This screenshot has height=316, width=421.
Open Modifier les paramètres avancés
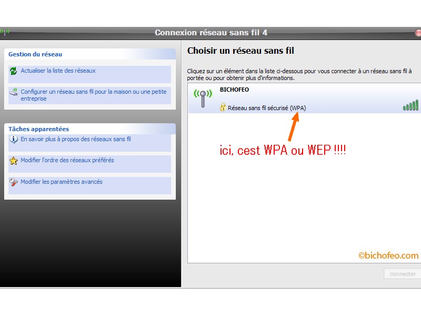point(61,182)
